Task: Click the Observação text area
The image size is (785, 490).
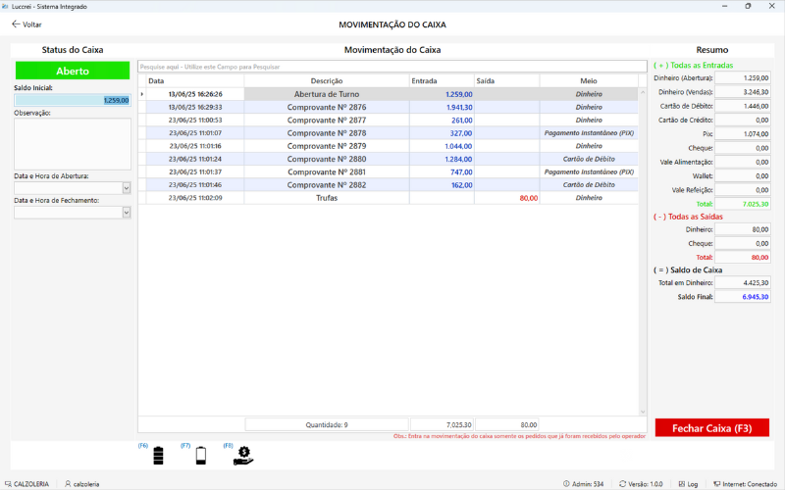Action: pos(73,144)
